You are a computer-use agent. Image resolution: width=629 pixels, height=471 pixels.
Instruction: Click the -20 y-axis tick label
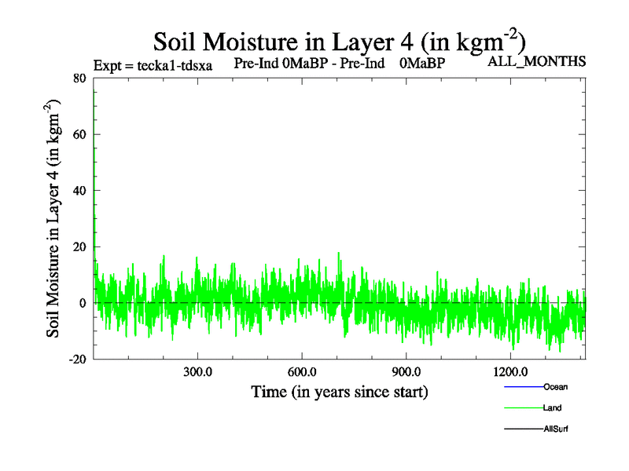76,360
